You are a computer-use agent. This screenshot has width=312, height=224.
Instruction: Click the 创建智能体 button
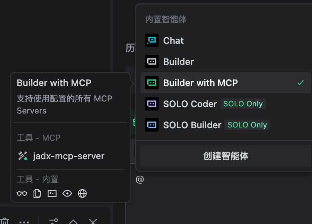tap(226, 156)
